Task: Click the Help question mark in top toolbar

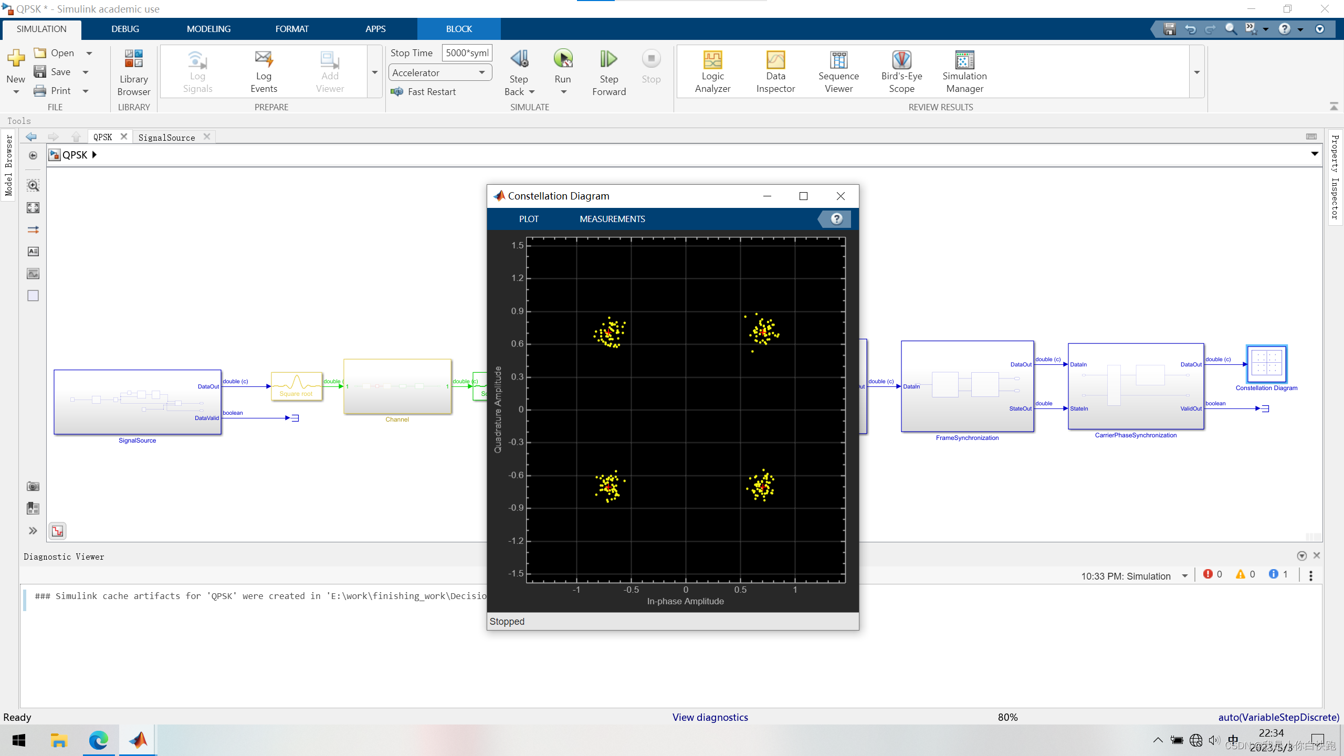Action: [x=1284, y=29]
